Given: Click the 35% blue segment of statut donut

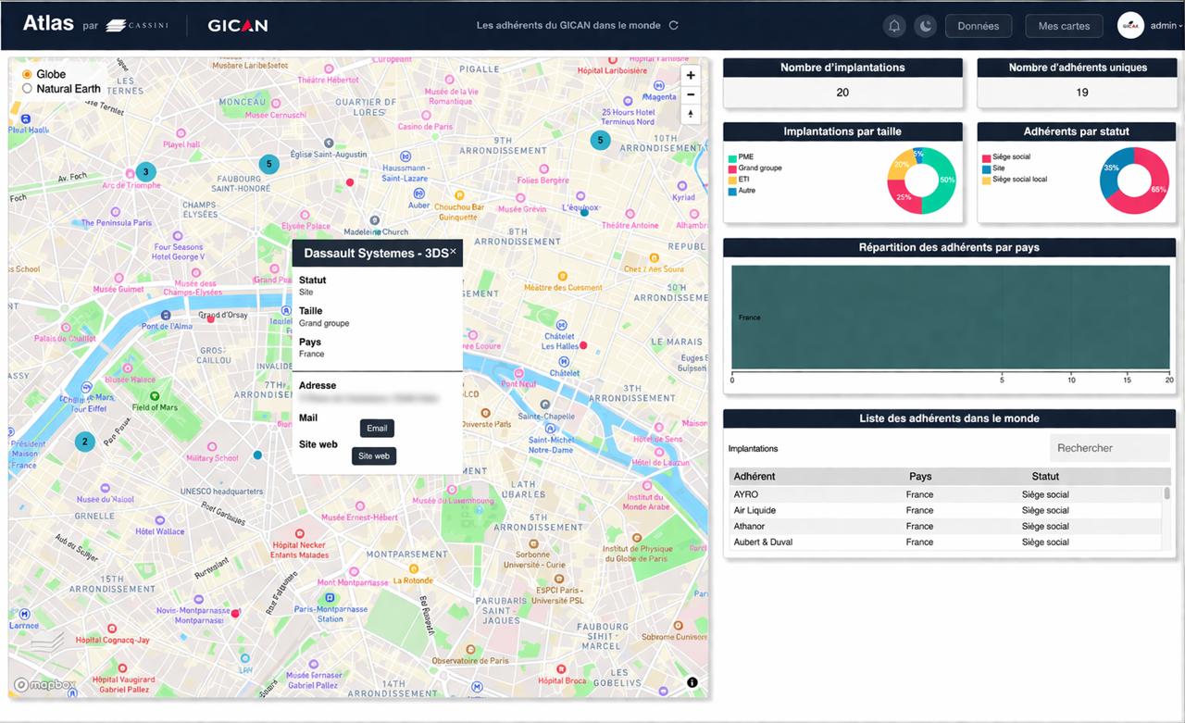Looking at the screenshot, I should click(x=1110, y=169).
